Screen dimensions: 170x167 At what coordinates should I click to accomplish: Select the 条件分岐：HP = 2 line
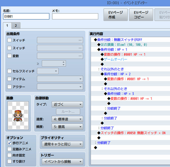pos(130,74)
